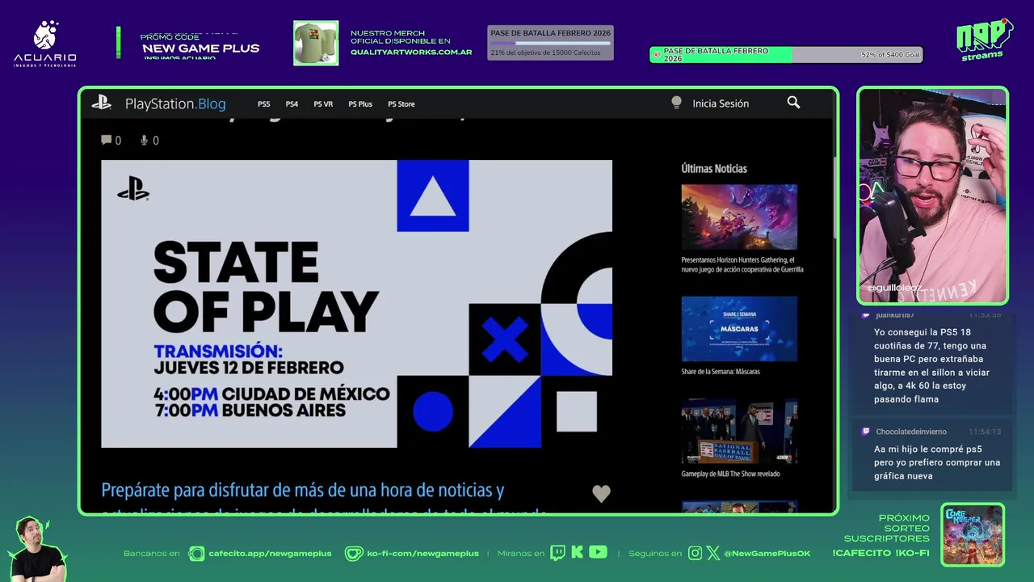Click the microphone icon with count 0
1034x582 pixels.
tap(145, 140)
